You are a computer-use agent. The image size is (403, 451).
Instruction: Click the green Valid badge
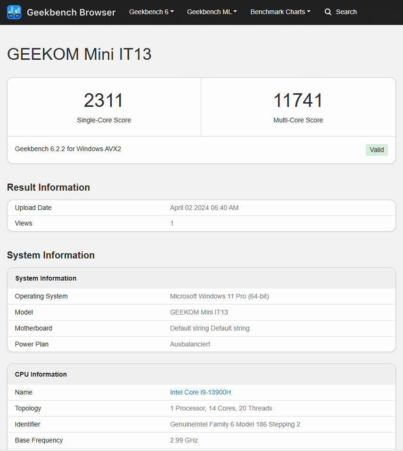pos(377,150)
